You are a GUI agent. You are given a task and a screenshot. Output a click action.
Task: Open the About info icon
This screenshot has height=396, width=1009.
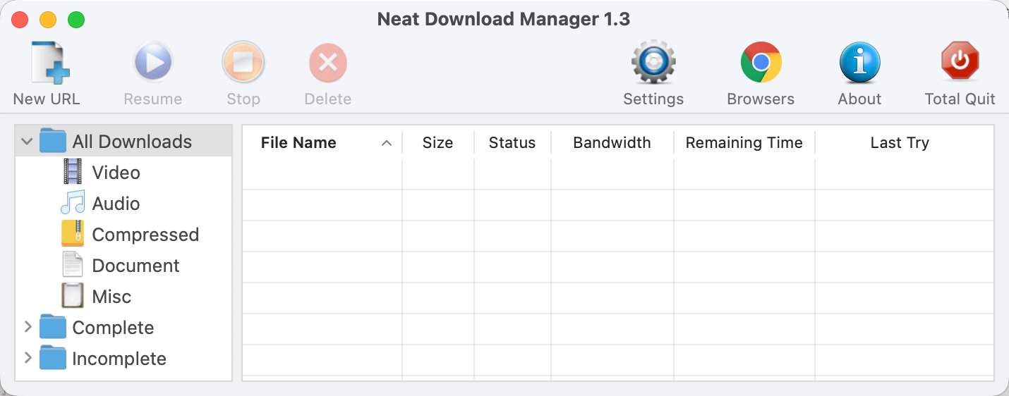tap(859, 63)
